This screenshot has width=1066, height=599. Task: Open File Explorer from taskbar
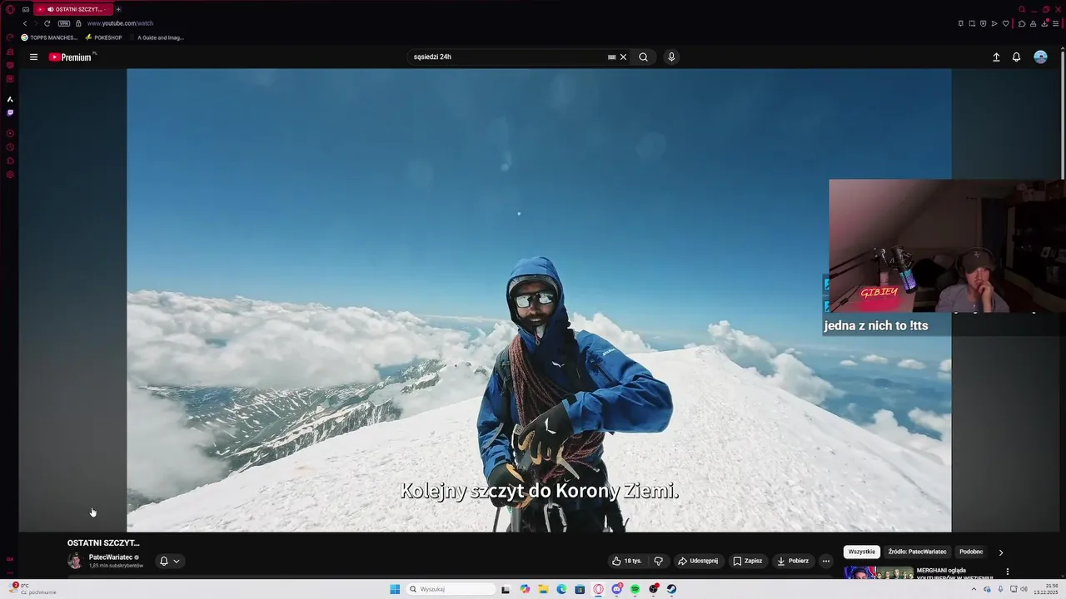tap(544, 589)
